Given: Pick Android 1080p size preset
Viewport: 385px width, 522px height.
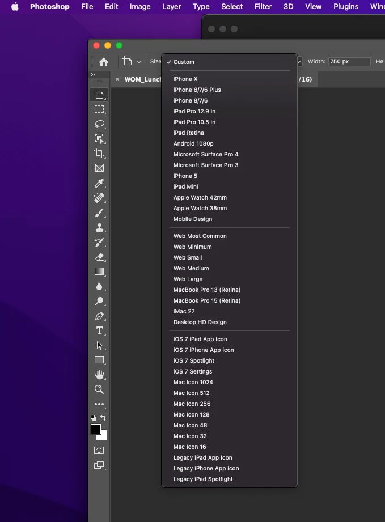Looking at the screenshot, I should tap(230, 143).
